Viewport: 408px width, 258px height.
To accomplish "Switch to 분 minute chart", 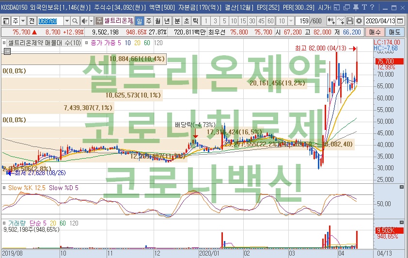I will [177, 21].
